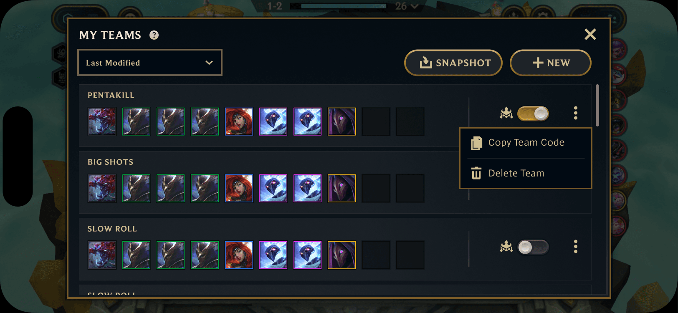678x313 pixels.
Task: Click empty ninth slot in Pentakill row
Action: 376,121
